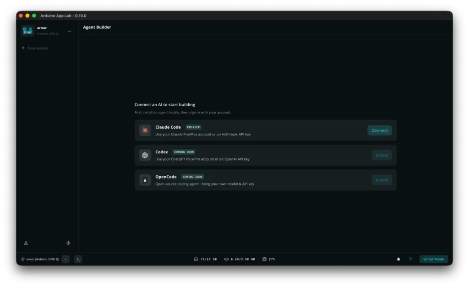Screen dimensions: 469x287
Task: Click the USB connection icon in status bar
Action: click(x=23, y=259)
